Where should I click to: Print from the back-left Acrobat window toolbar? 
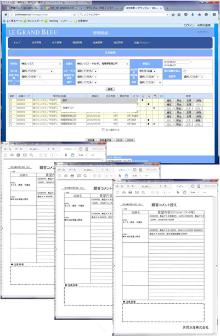18,155
